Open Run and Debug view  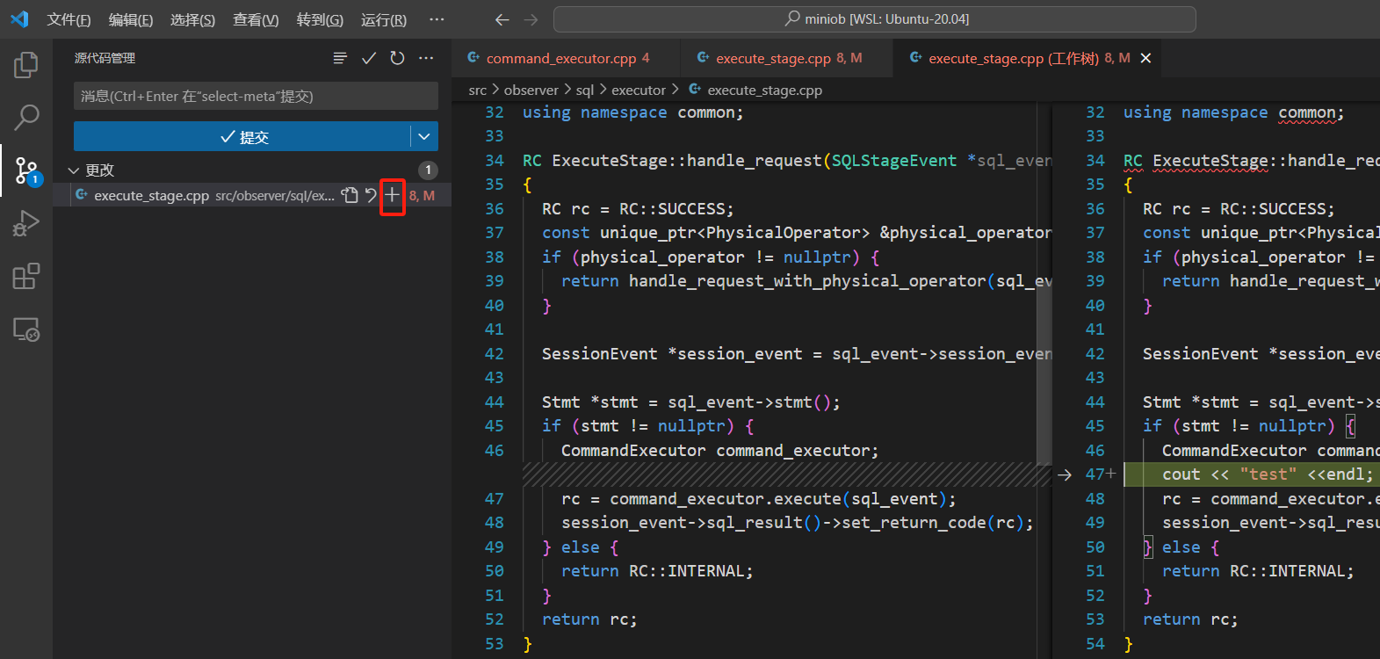click(x=26, y=223)
